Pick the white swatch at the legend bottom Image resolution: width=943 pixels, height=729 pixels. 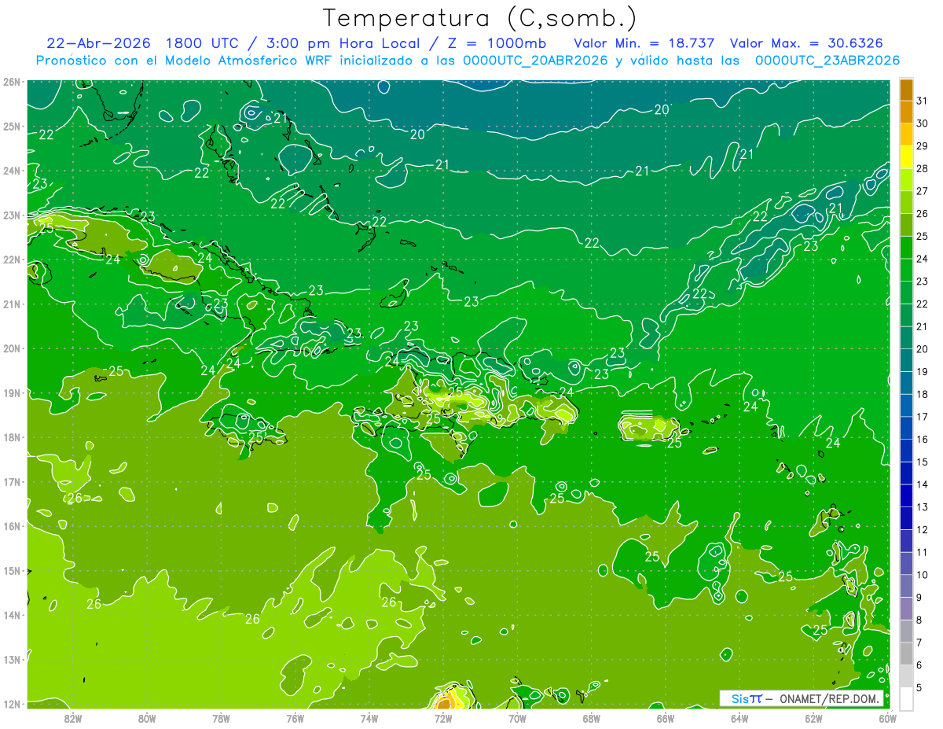(906, 698)
